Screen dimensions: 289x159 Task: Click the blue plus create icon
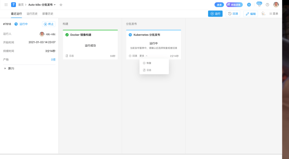click(x=249, y=5)
